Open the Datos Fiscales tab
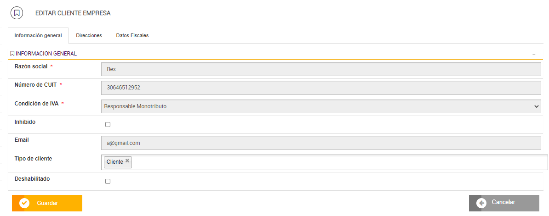This screenshot has width=549, height=216. tap(132, 35)
